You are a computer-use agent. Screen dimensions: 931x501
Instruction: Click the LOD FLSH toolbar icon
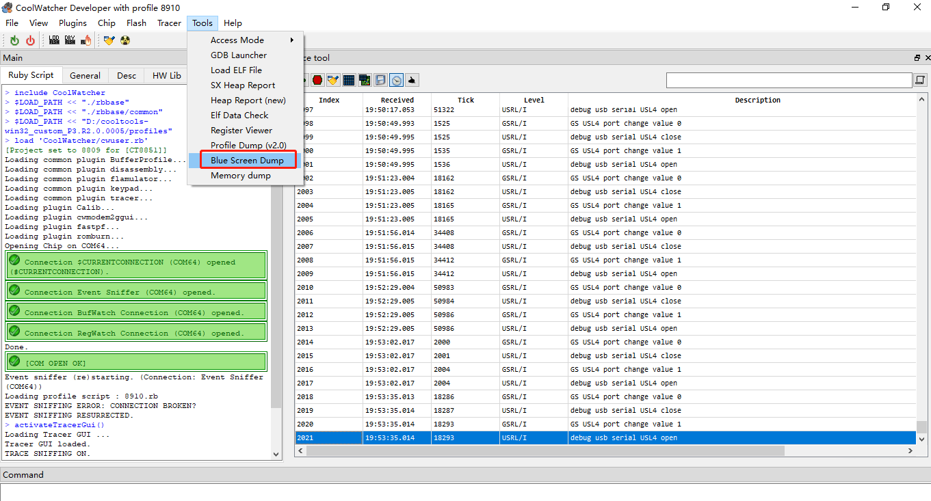pos(54,41)
